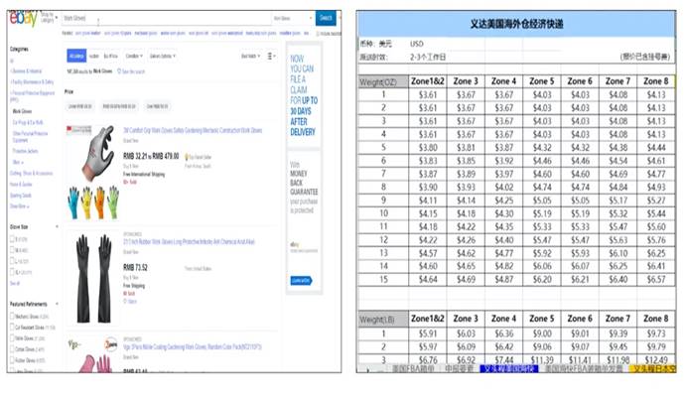Screen dimensions: 684x401
Task: Tick the Nitrile Gloves checkbox
Action: 12,337
